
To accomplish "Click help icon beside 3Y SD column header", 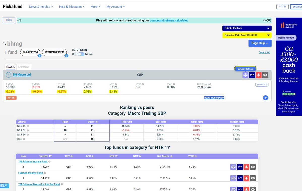I will (x=196, y=156).
